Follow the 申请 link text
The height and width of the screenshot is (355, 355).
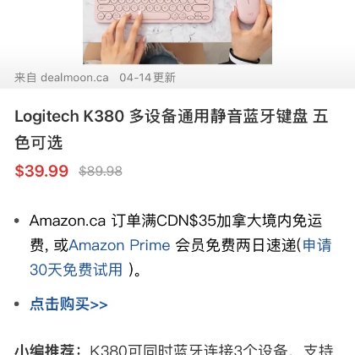coord(317,245)
